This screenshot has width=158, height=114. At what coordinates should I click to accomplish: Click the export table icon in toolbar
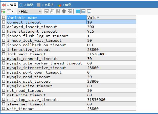[x=9, y=11]
